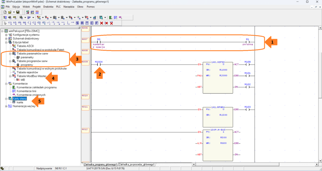322x171 pixels.
Task: Select the arrow pointer tool in ladder toolbar
Action: pos(5,23)
